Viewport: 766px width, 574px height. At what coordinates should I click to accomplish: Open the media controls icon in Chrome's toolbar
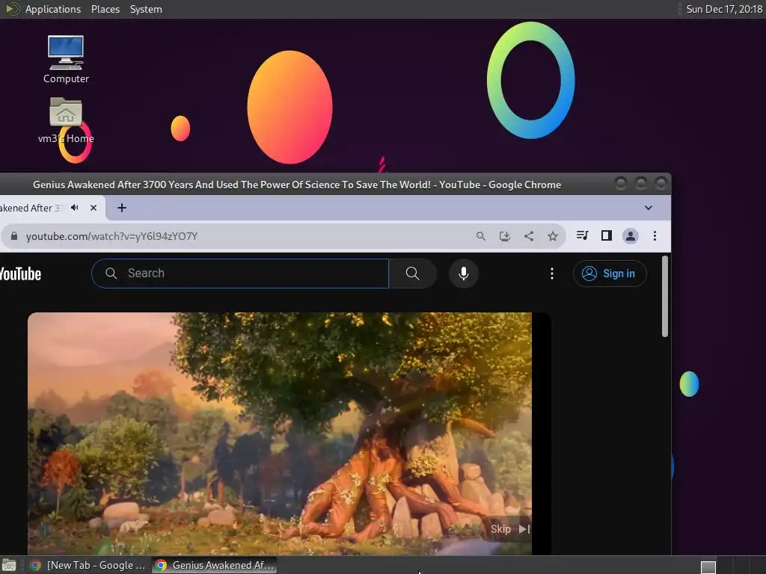582,235
